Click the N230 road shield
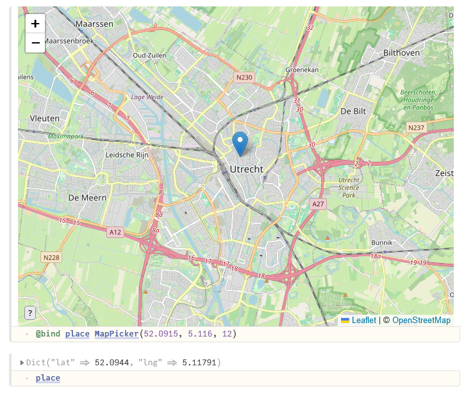The image size is (466, 396). (x=244, y=77)
